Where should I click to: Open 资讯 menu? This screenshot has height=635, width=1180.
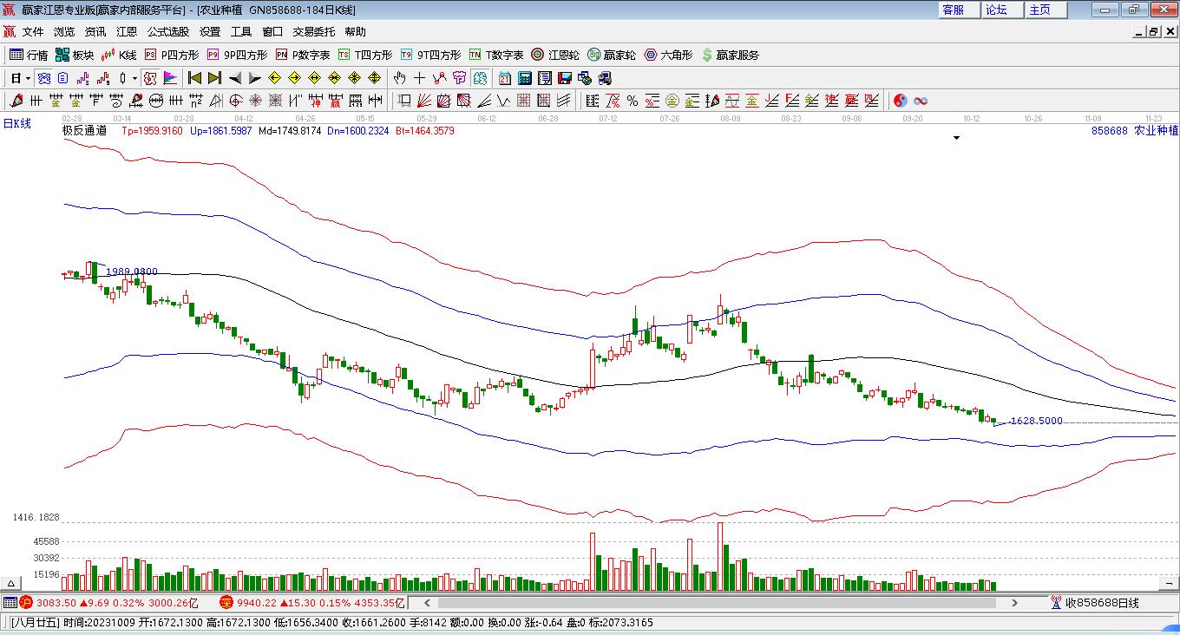95,31
